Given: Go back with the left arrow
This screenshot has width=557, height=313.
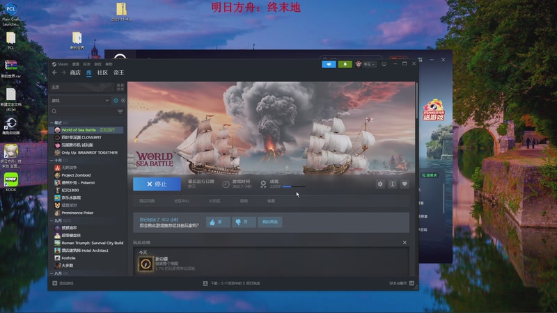Looking at the screenshot, I should pyautogui.click(x=54, y=72).
